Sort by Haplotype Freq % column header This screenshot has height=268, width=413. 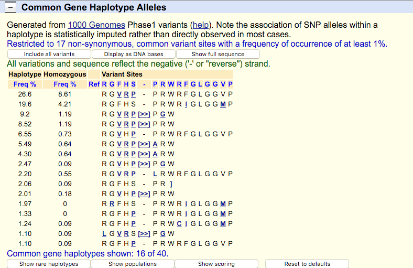click(25, 84)
